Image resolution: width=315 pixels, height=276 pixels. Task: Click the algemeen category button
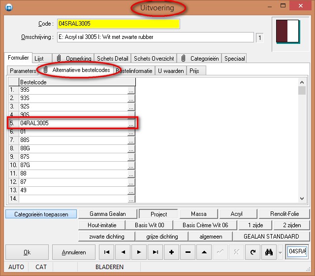coord(211,237)
